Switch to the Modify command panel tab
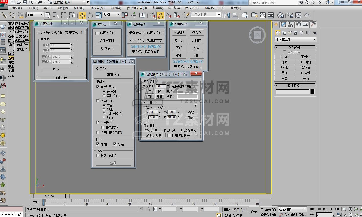The width and height of the screenshot is (362, 217). point(283,24)
